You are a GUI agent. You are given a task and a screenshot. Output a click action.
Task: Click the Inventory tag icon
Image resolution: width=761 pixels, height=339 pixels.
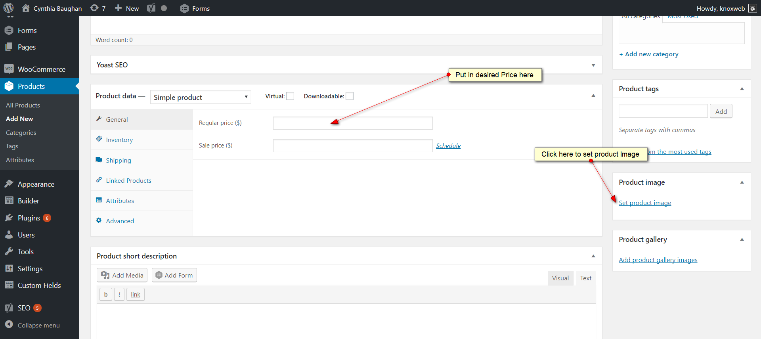click(99, 139)
